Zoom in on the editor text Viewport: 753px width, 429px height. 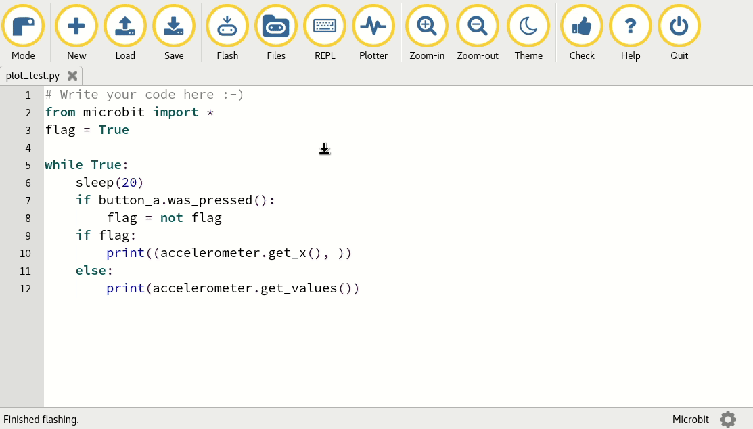(427, 27)
